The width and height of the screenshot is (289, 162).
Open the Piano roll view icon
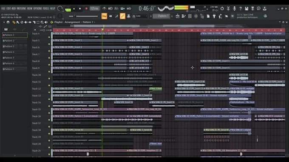click(x=184, y=16)
